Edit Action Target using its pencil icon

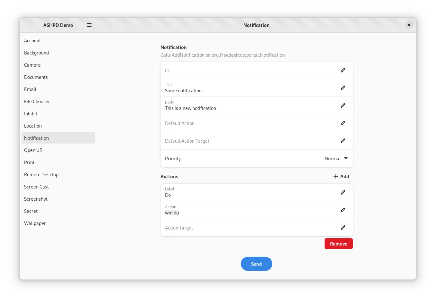(343, 228)
